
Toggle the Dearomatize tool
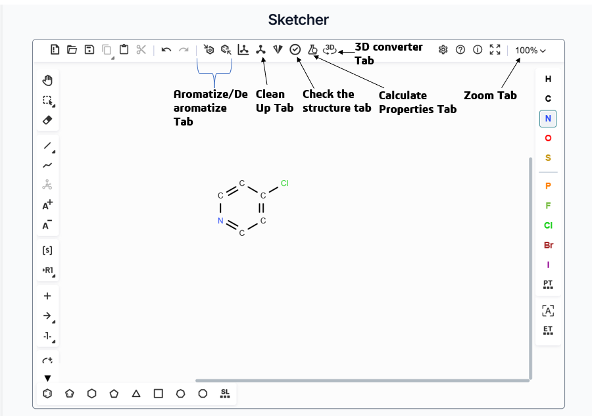pos(225,49)
